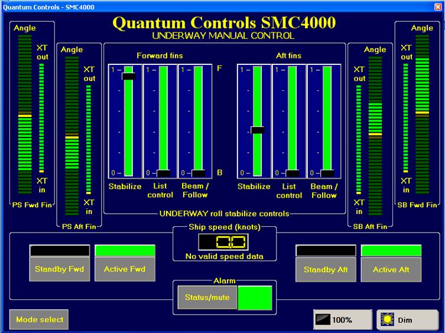Click the SB Aft Fin XT extension bar
The height and width of the screenshot is (333, 445).
359,139
